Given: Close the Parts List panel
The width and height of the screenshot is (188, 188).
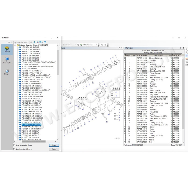Looking at the screenshot, I should pos(183,48).
